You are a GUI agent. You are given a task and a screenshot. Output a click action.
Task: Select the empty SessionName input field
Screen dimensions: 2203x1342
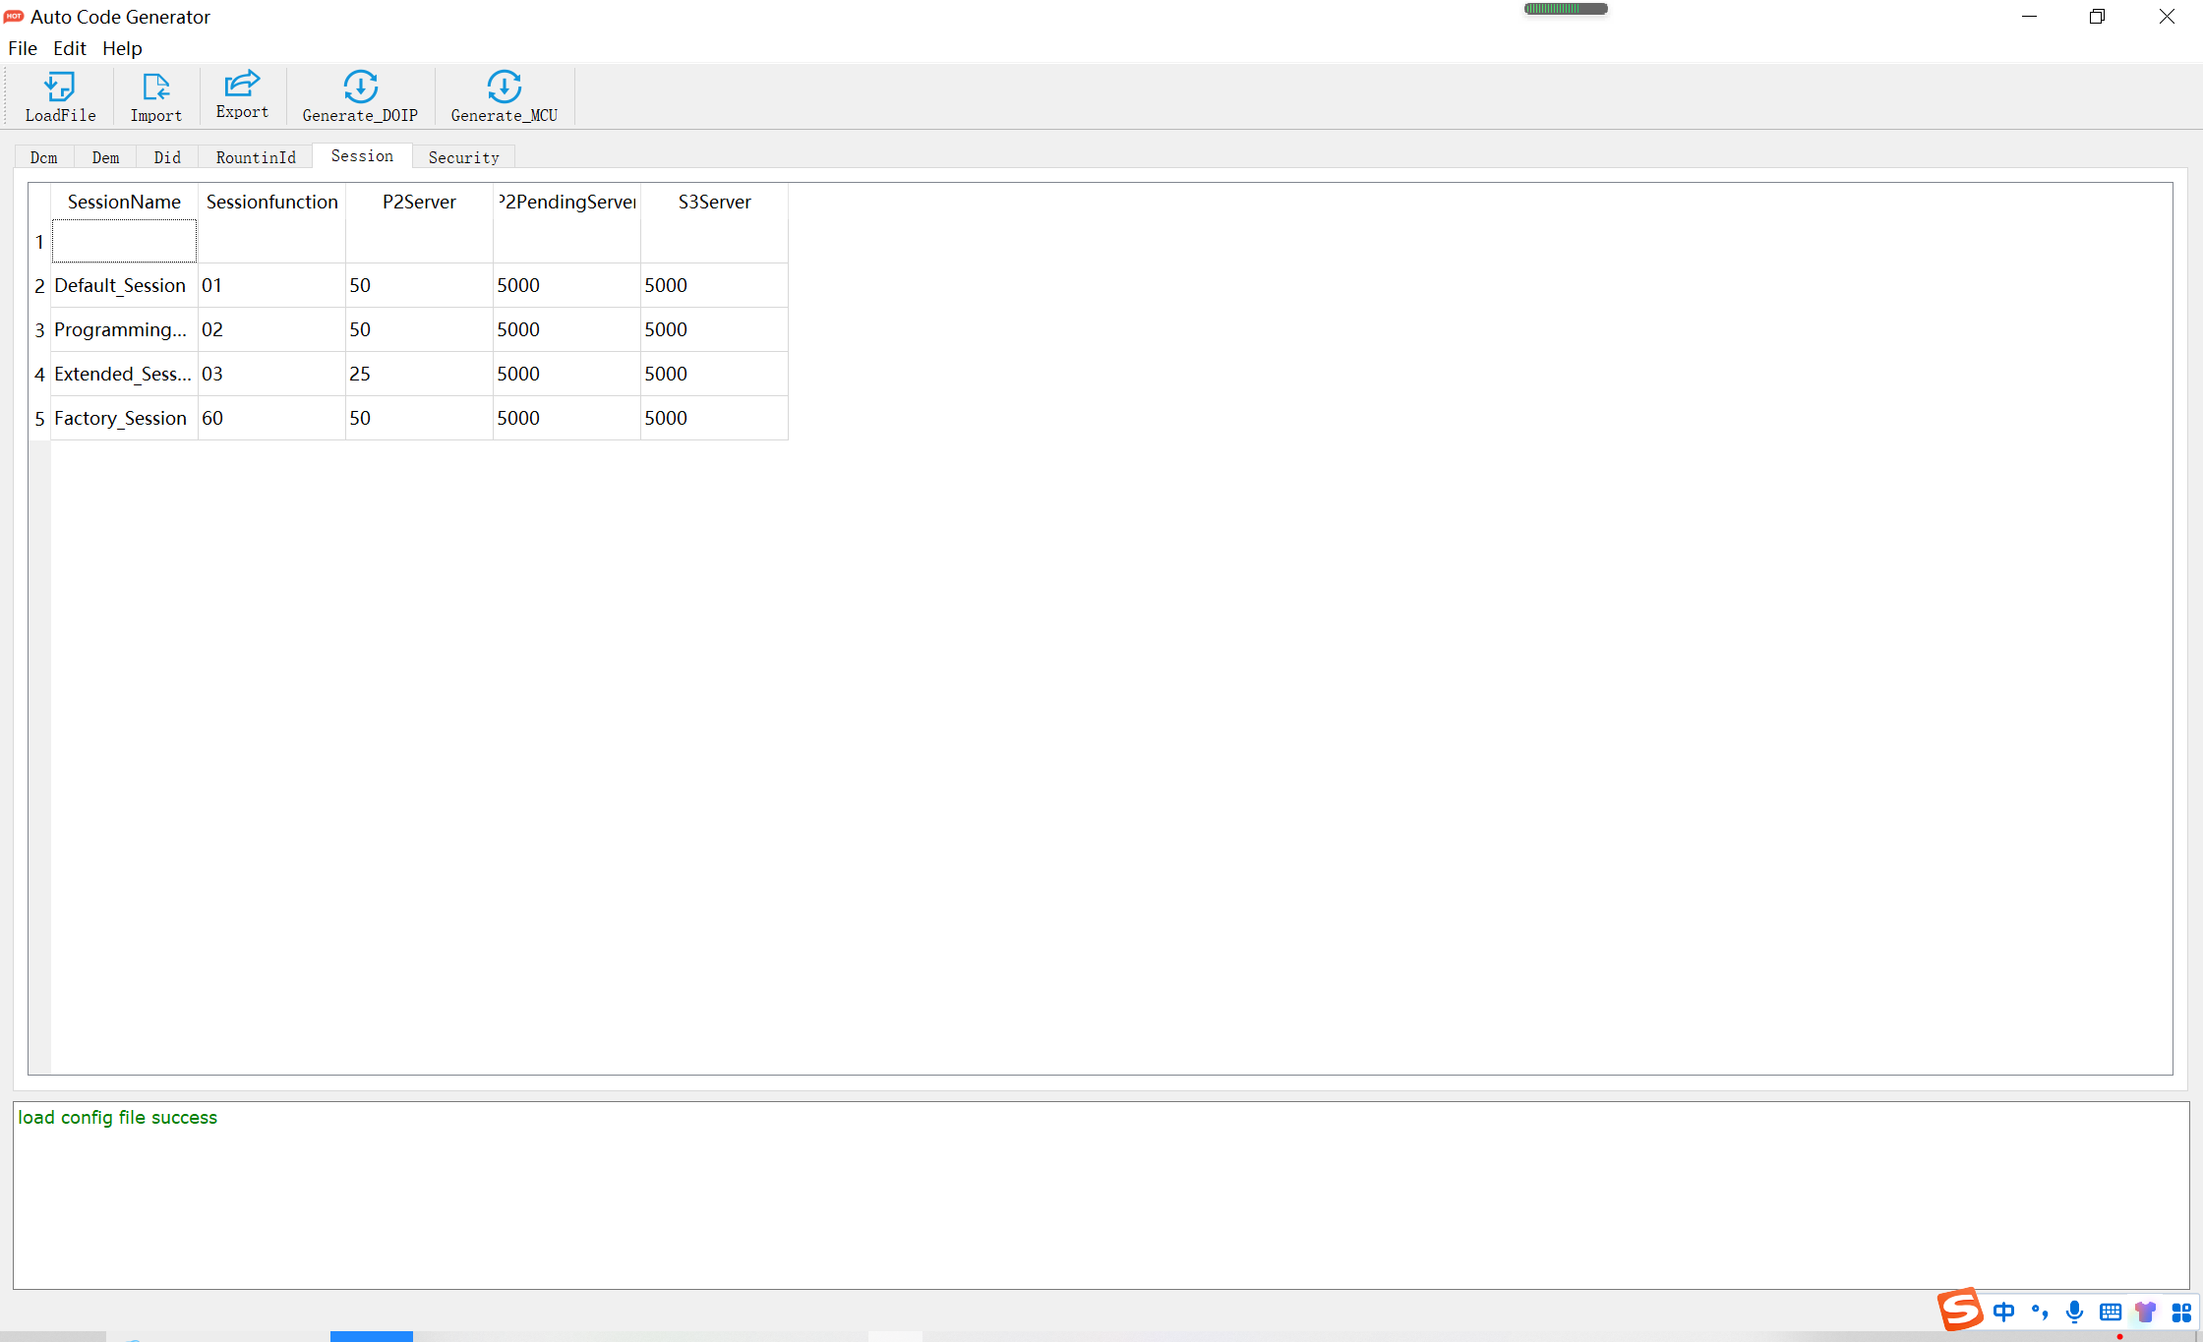pyautogui.click(x=124, y=239)
